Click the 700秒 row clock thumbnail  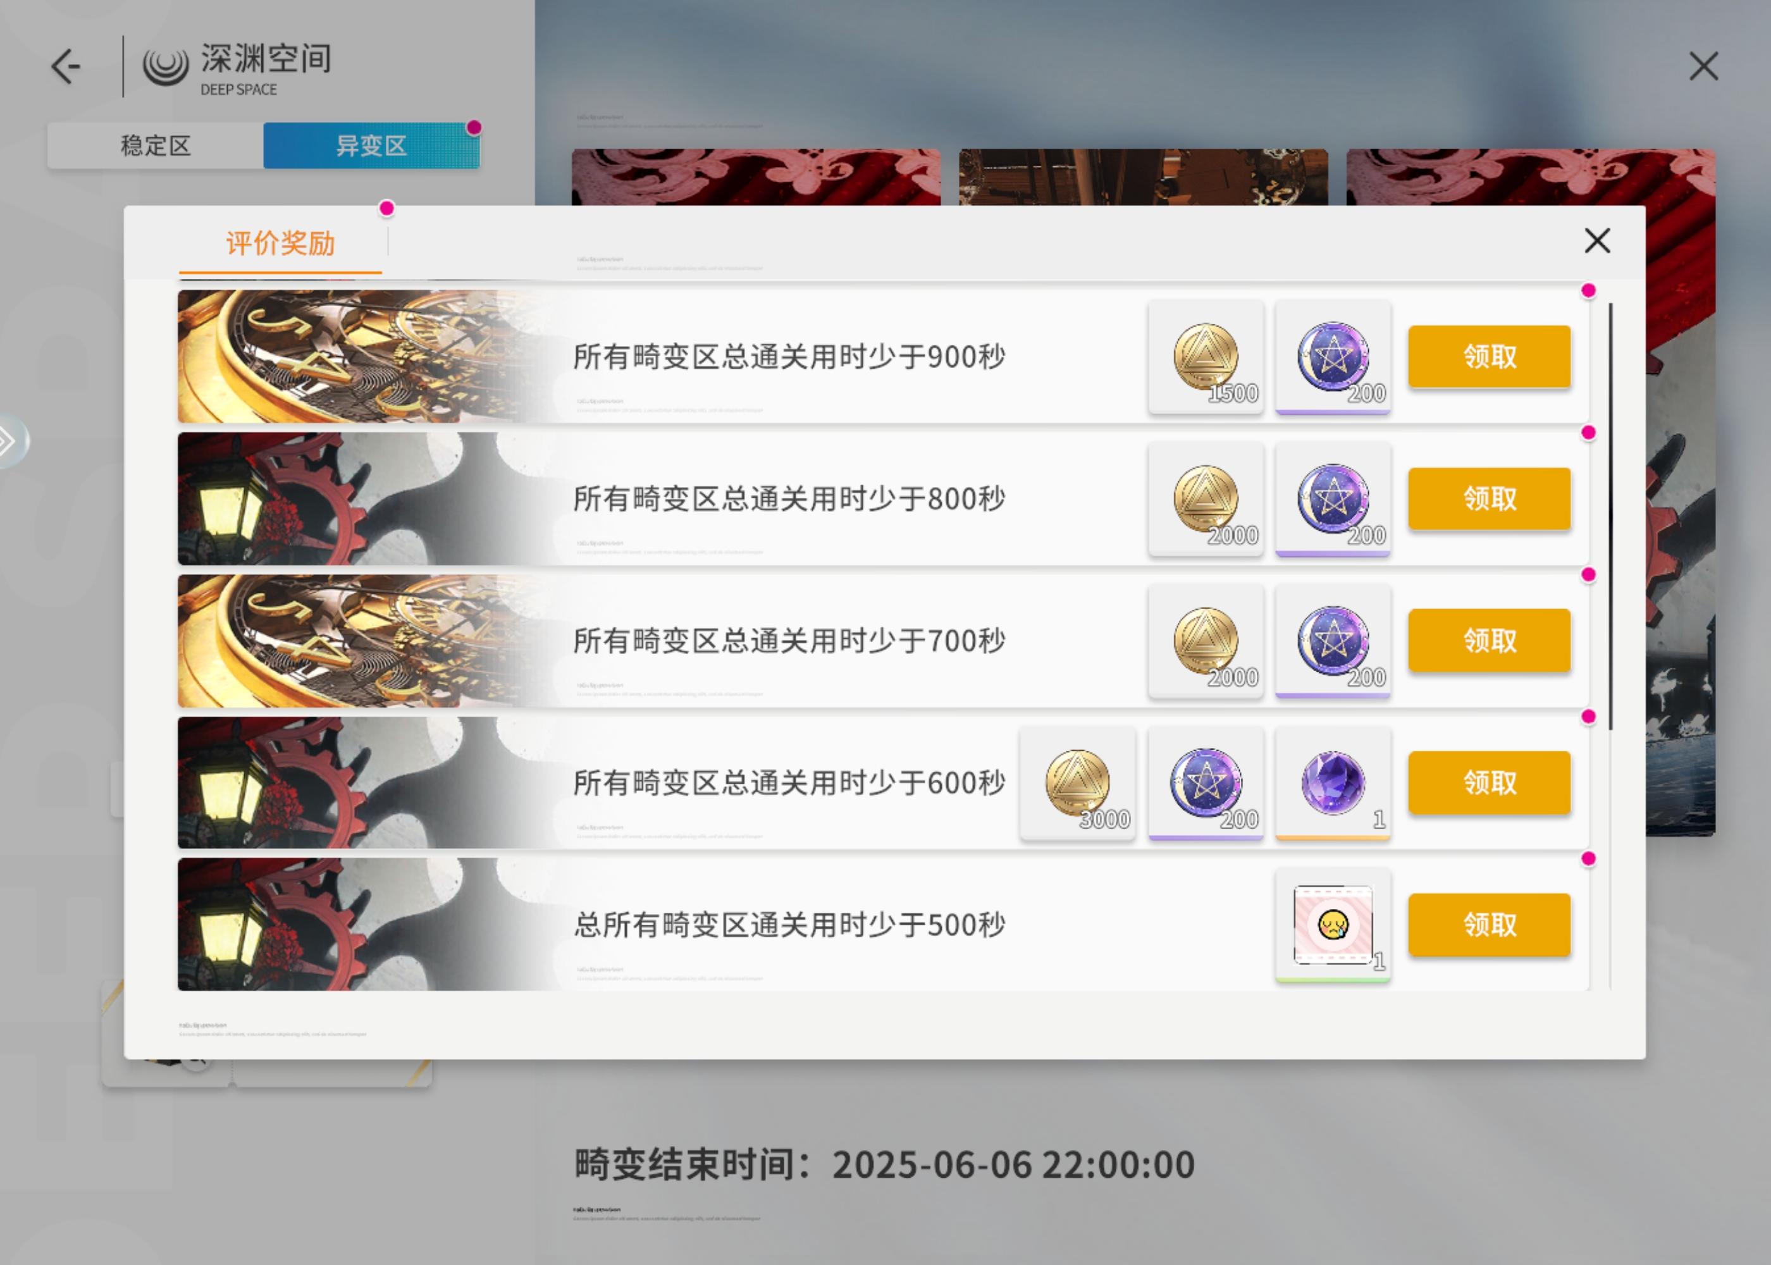(x=366, y=640)
